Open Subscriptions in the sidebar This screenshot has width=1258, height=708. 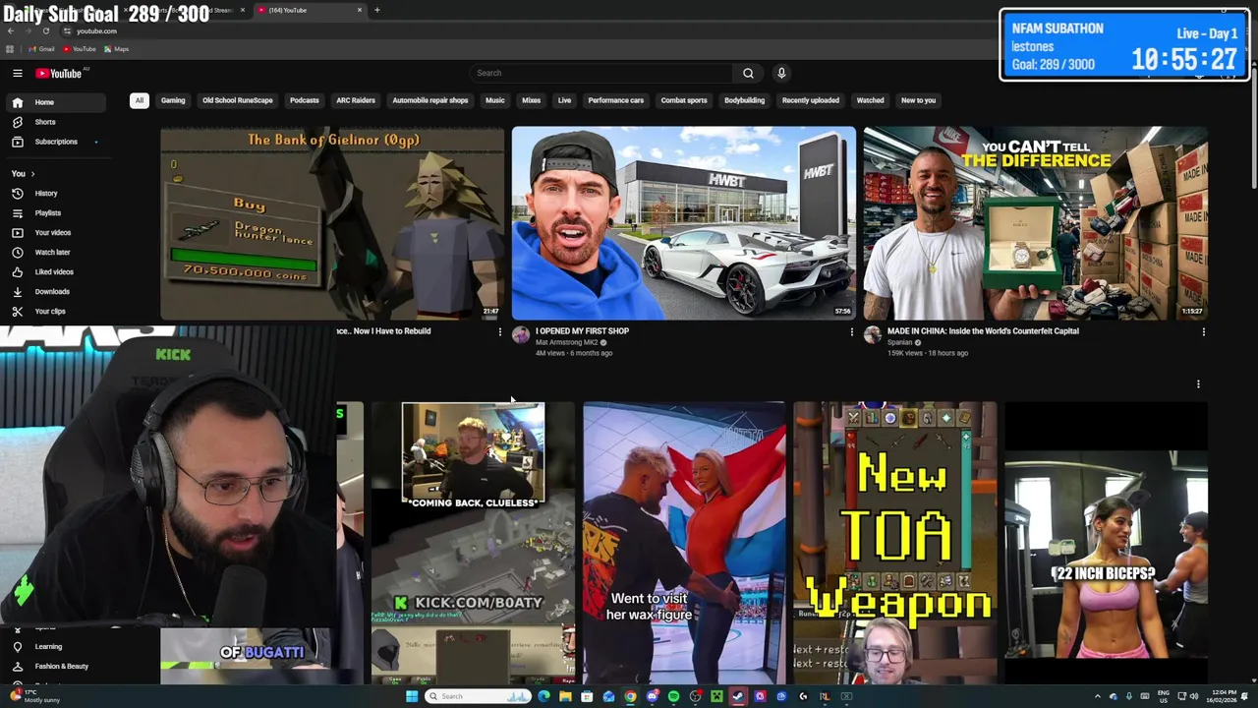click(x=54, y=142)
